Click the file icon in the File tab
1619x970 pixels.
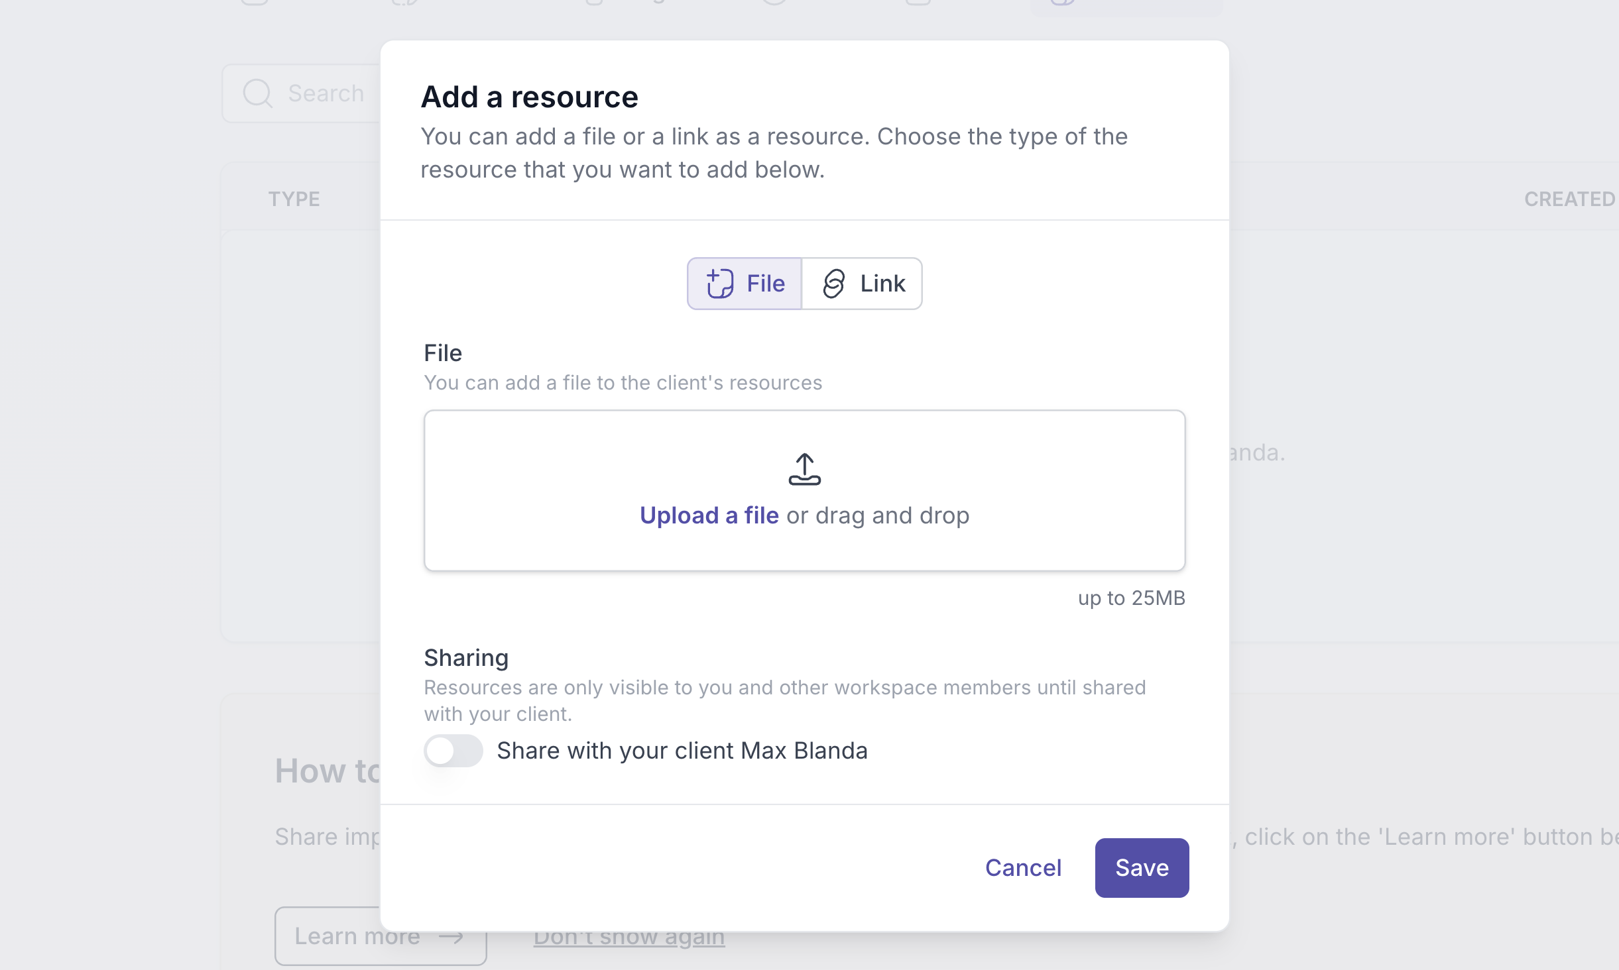coord(719,284)
